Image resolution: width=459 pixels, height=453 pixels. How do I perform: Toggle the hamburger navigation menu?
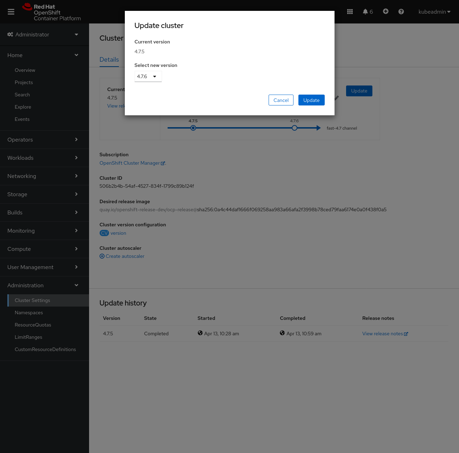click(x=11, y=12)
